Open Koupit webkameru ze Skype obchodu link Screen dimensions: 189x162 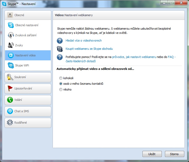click(x=89, y=49)
